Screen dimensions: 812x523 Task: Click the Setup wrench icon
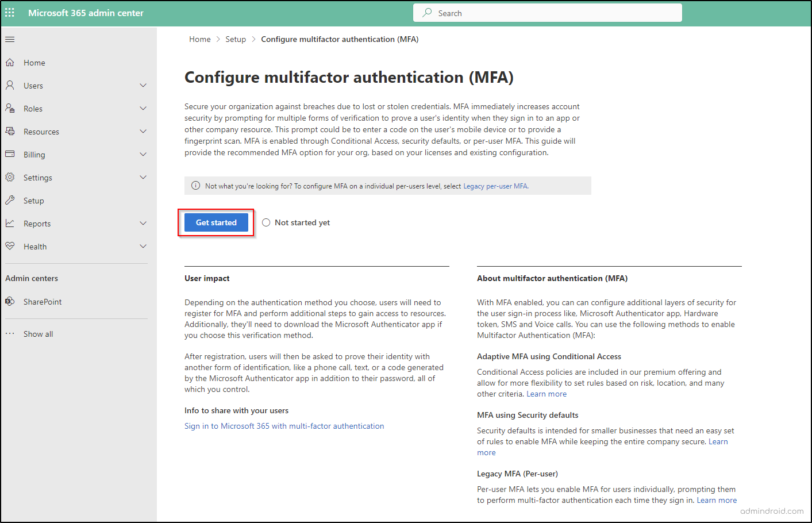click(10, 200)
